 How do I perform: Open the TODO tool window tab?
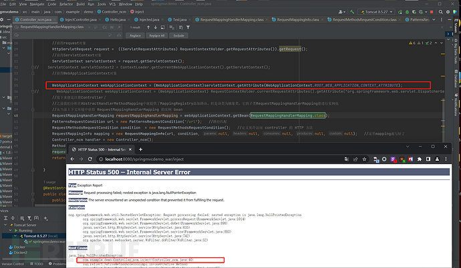click(37, 264)
